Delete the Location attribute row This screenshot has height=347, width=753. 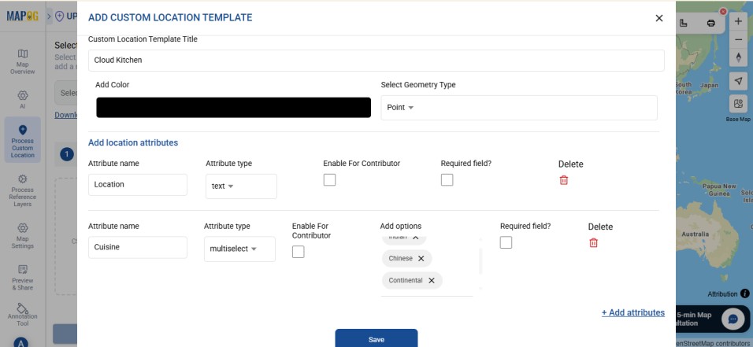tap(564, 180)
